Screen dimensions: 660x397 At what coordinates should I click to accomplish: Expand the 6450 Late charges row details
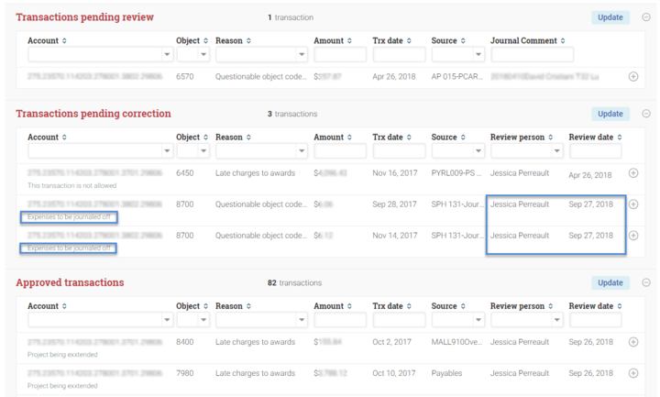click(x=633, y=173)
